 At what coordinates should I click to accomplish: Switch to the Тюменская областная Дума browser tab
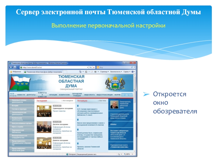(x=43, y=72)
